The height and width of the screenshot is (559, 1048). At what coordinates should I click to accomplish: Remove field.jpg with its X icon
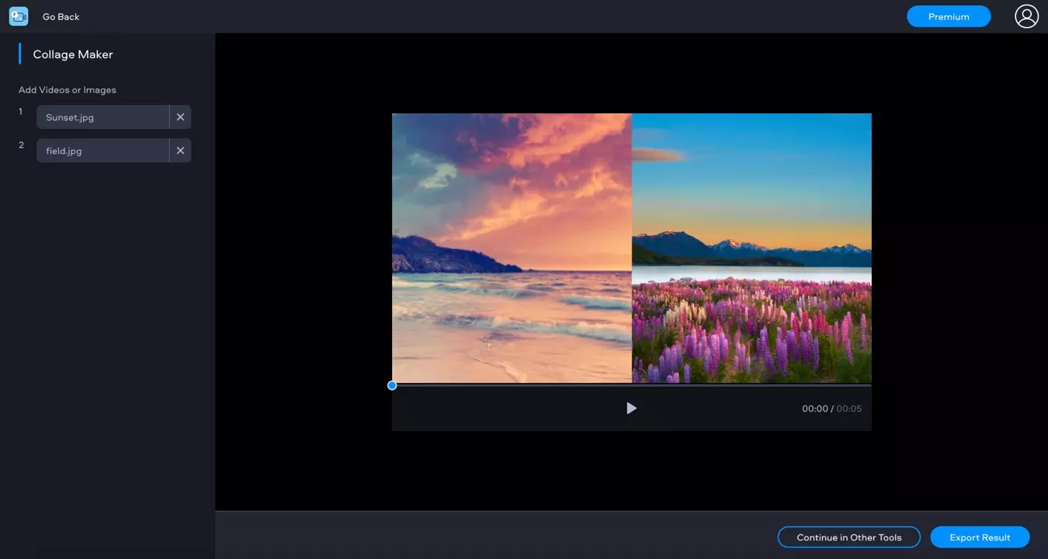point(180,151)
